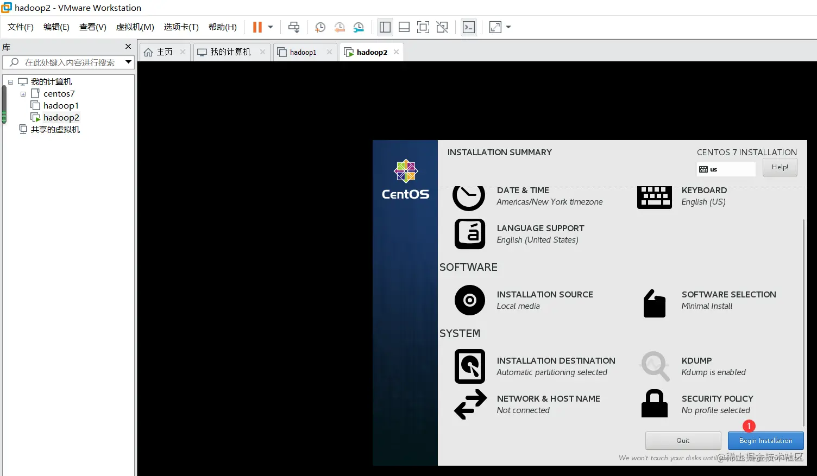
Task: Toggle the console view button
Action: click(468, 27)
